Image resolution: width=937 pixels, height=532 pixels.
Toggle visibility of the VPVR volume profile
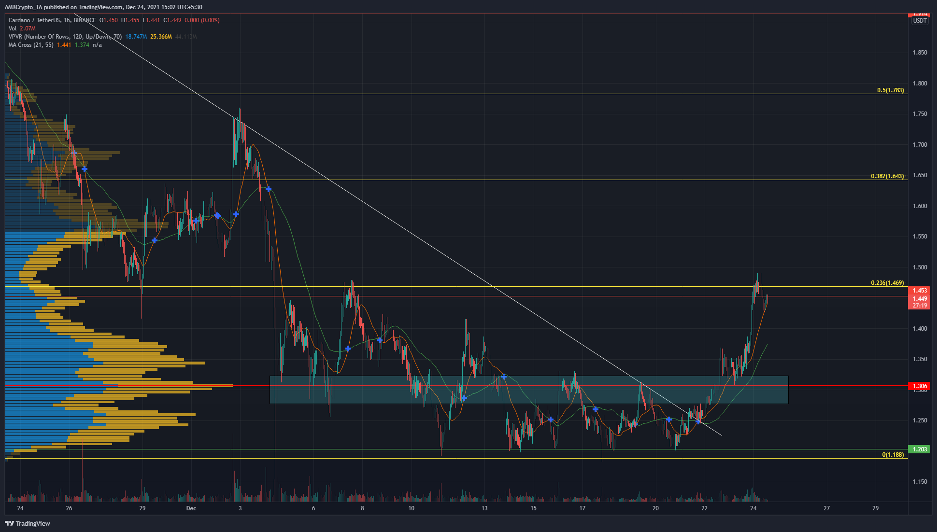click(x=203, y=36)
